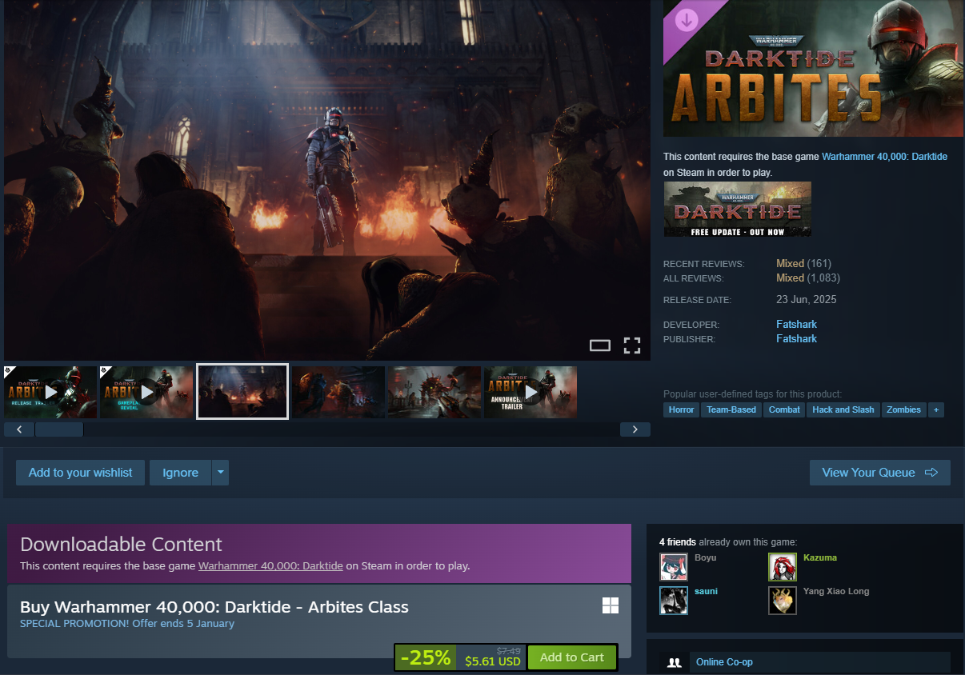Open the Fatshark developer link
965x675 pixels.
[796, 324]
